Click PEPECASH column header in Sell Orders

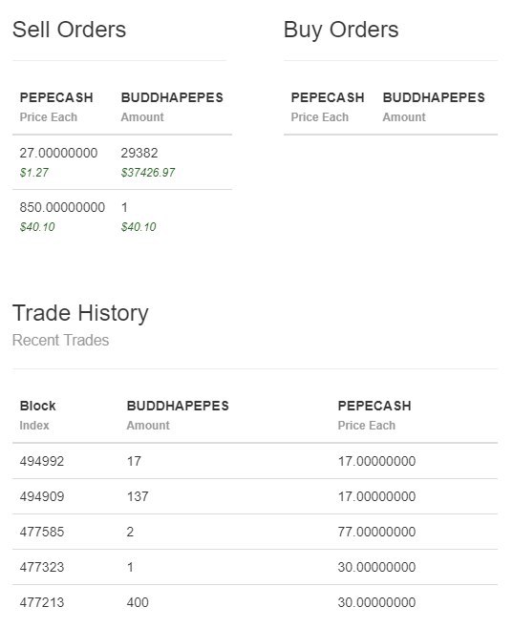pyautogui.click(x=56, y=97)
